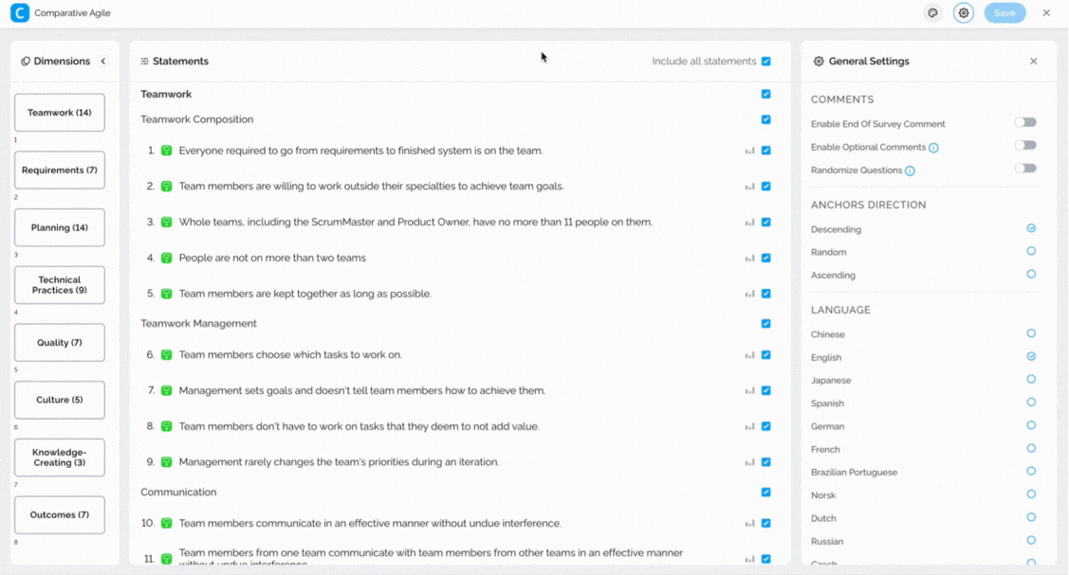Toggle the Randomize Questions switch
The width and height of the screenshot is (1069, 575).
pyautogui.click(x=1025, y=169)
